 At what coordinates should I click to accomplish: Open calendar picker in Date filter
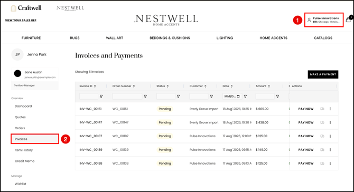pos(238,96)
